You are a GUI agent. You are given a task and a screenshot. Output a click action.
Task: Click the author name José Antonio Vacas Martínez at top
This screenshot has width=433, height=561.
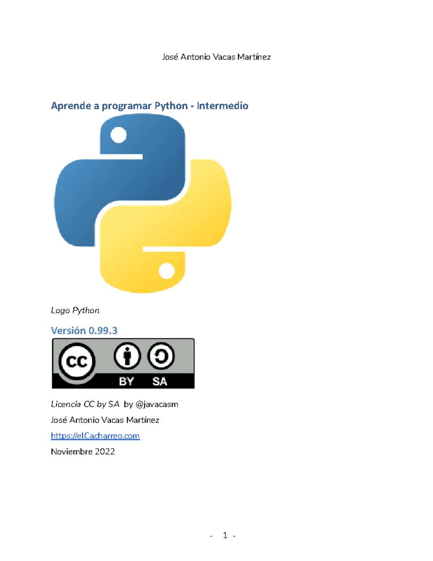pyautogui.click(x=216, y=57)
